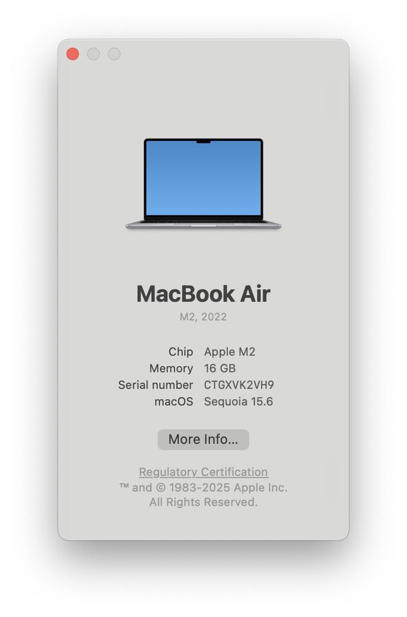Click the 1983-2025 Apple Inc. copyright text
Viewport: 407px width, 617px height.
pyautogui.click(x=203, y=487)
